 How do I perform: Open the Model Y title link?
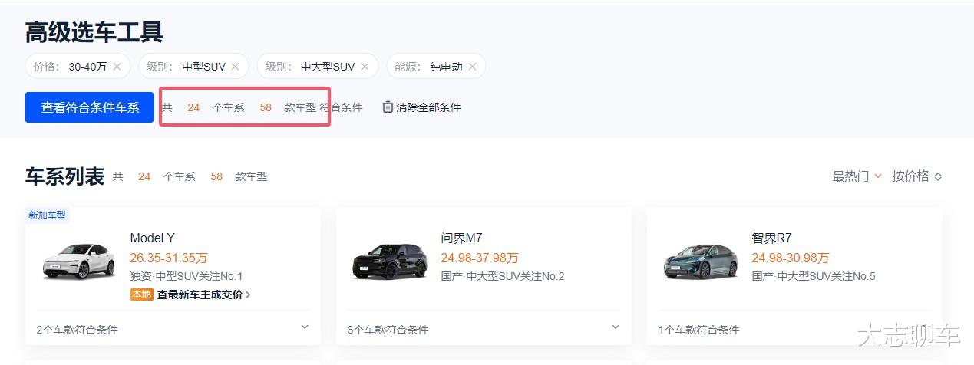(153, 238)
